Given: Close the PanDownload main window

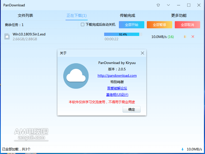Looking at the screenshot, I should [199, 5].
